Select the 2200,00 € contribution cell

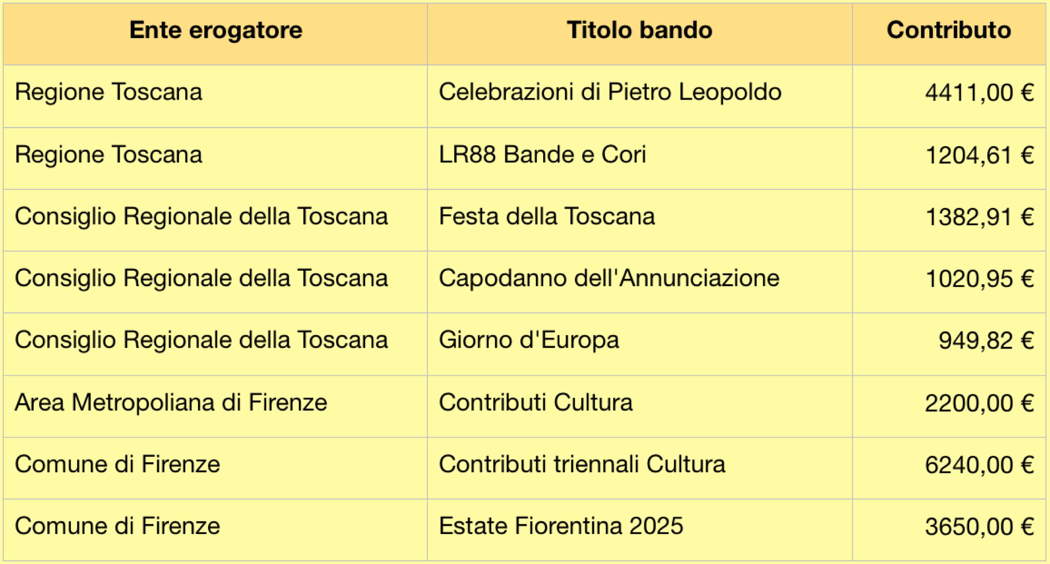pyautogui.click(x=979, y=403)
